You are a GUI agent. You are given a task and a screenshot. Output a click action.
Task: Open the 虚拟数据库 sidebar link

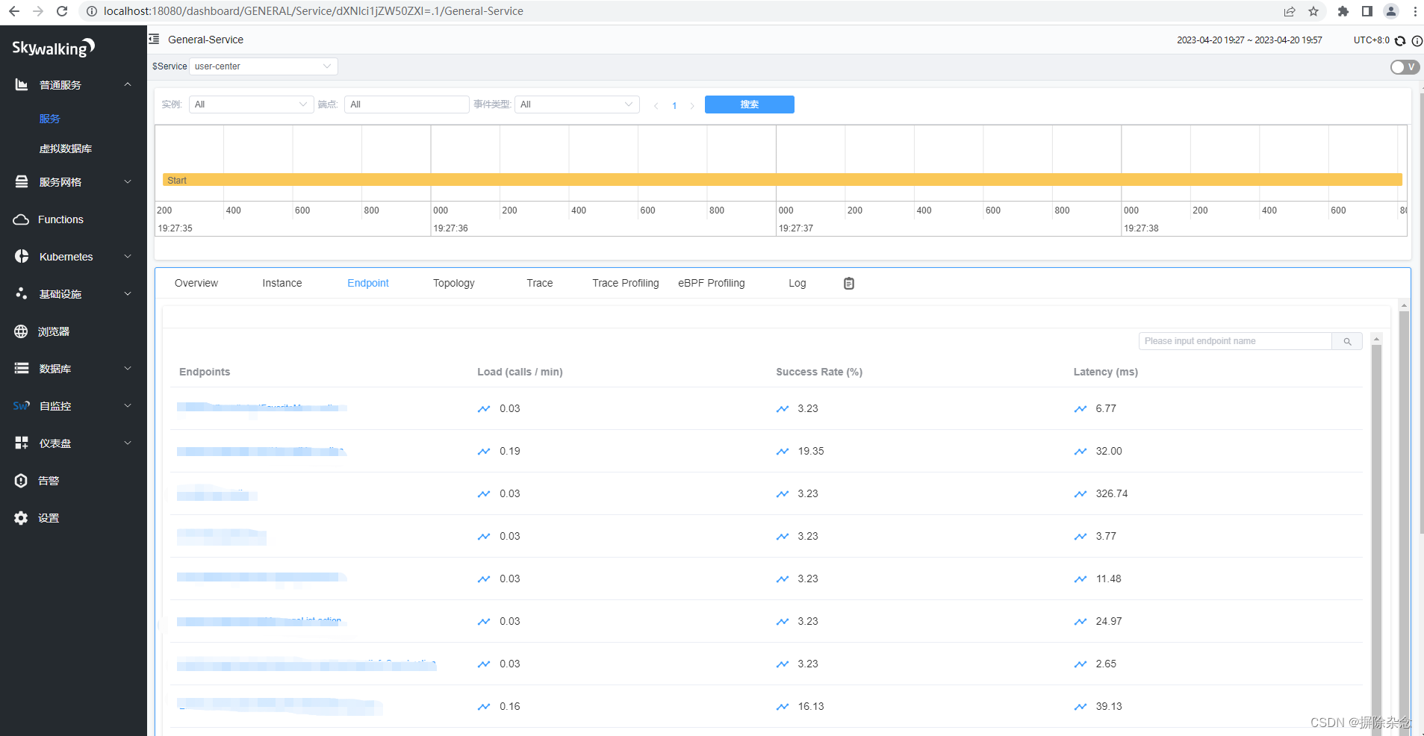(66, 148)
